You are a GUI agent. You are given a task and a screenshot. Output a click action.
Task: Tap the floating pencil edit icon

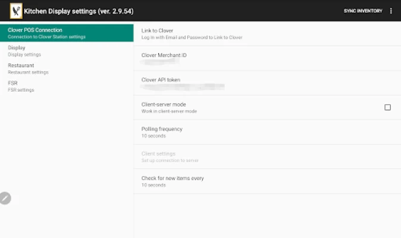(x=5, y=198)
